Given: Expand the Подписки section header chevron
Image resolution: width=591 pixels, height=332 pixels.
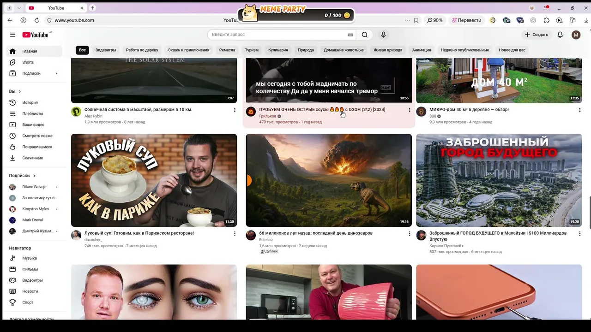Looking at the screenshot, I should [34, 176].
